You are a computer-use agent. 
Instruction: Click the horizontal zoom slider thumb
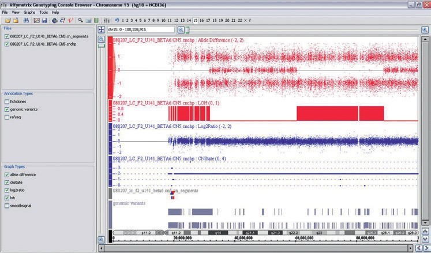tap(188, 29)
